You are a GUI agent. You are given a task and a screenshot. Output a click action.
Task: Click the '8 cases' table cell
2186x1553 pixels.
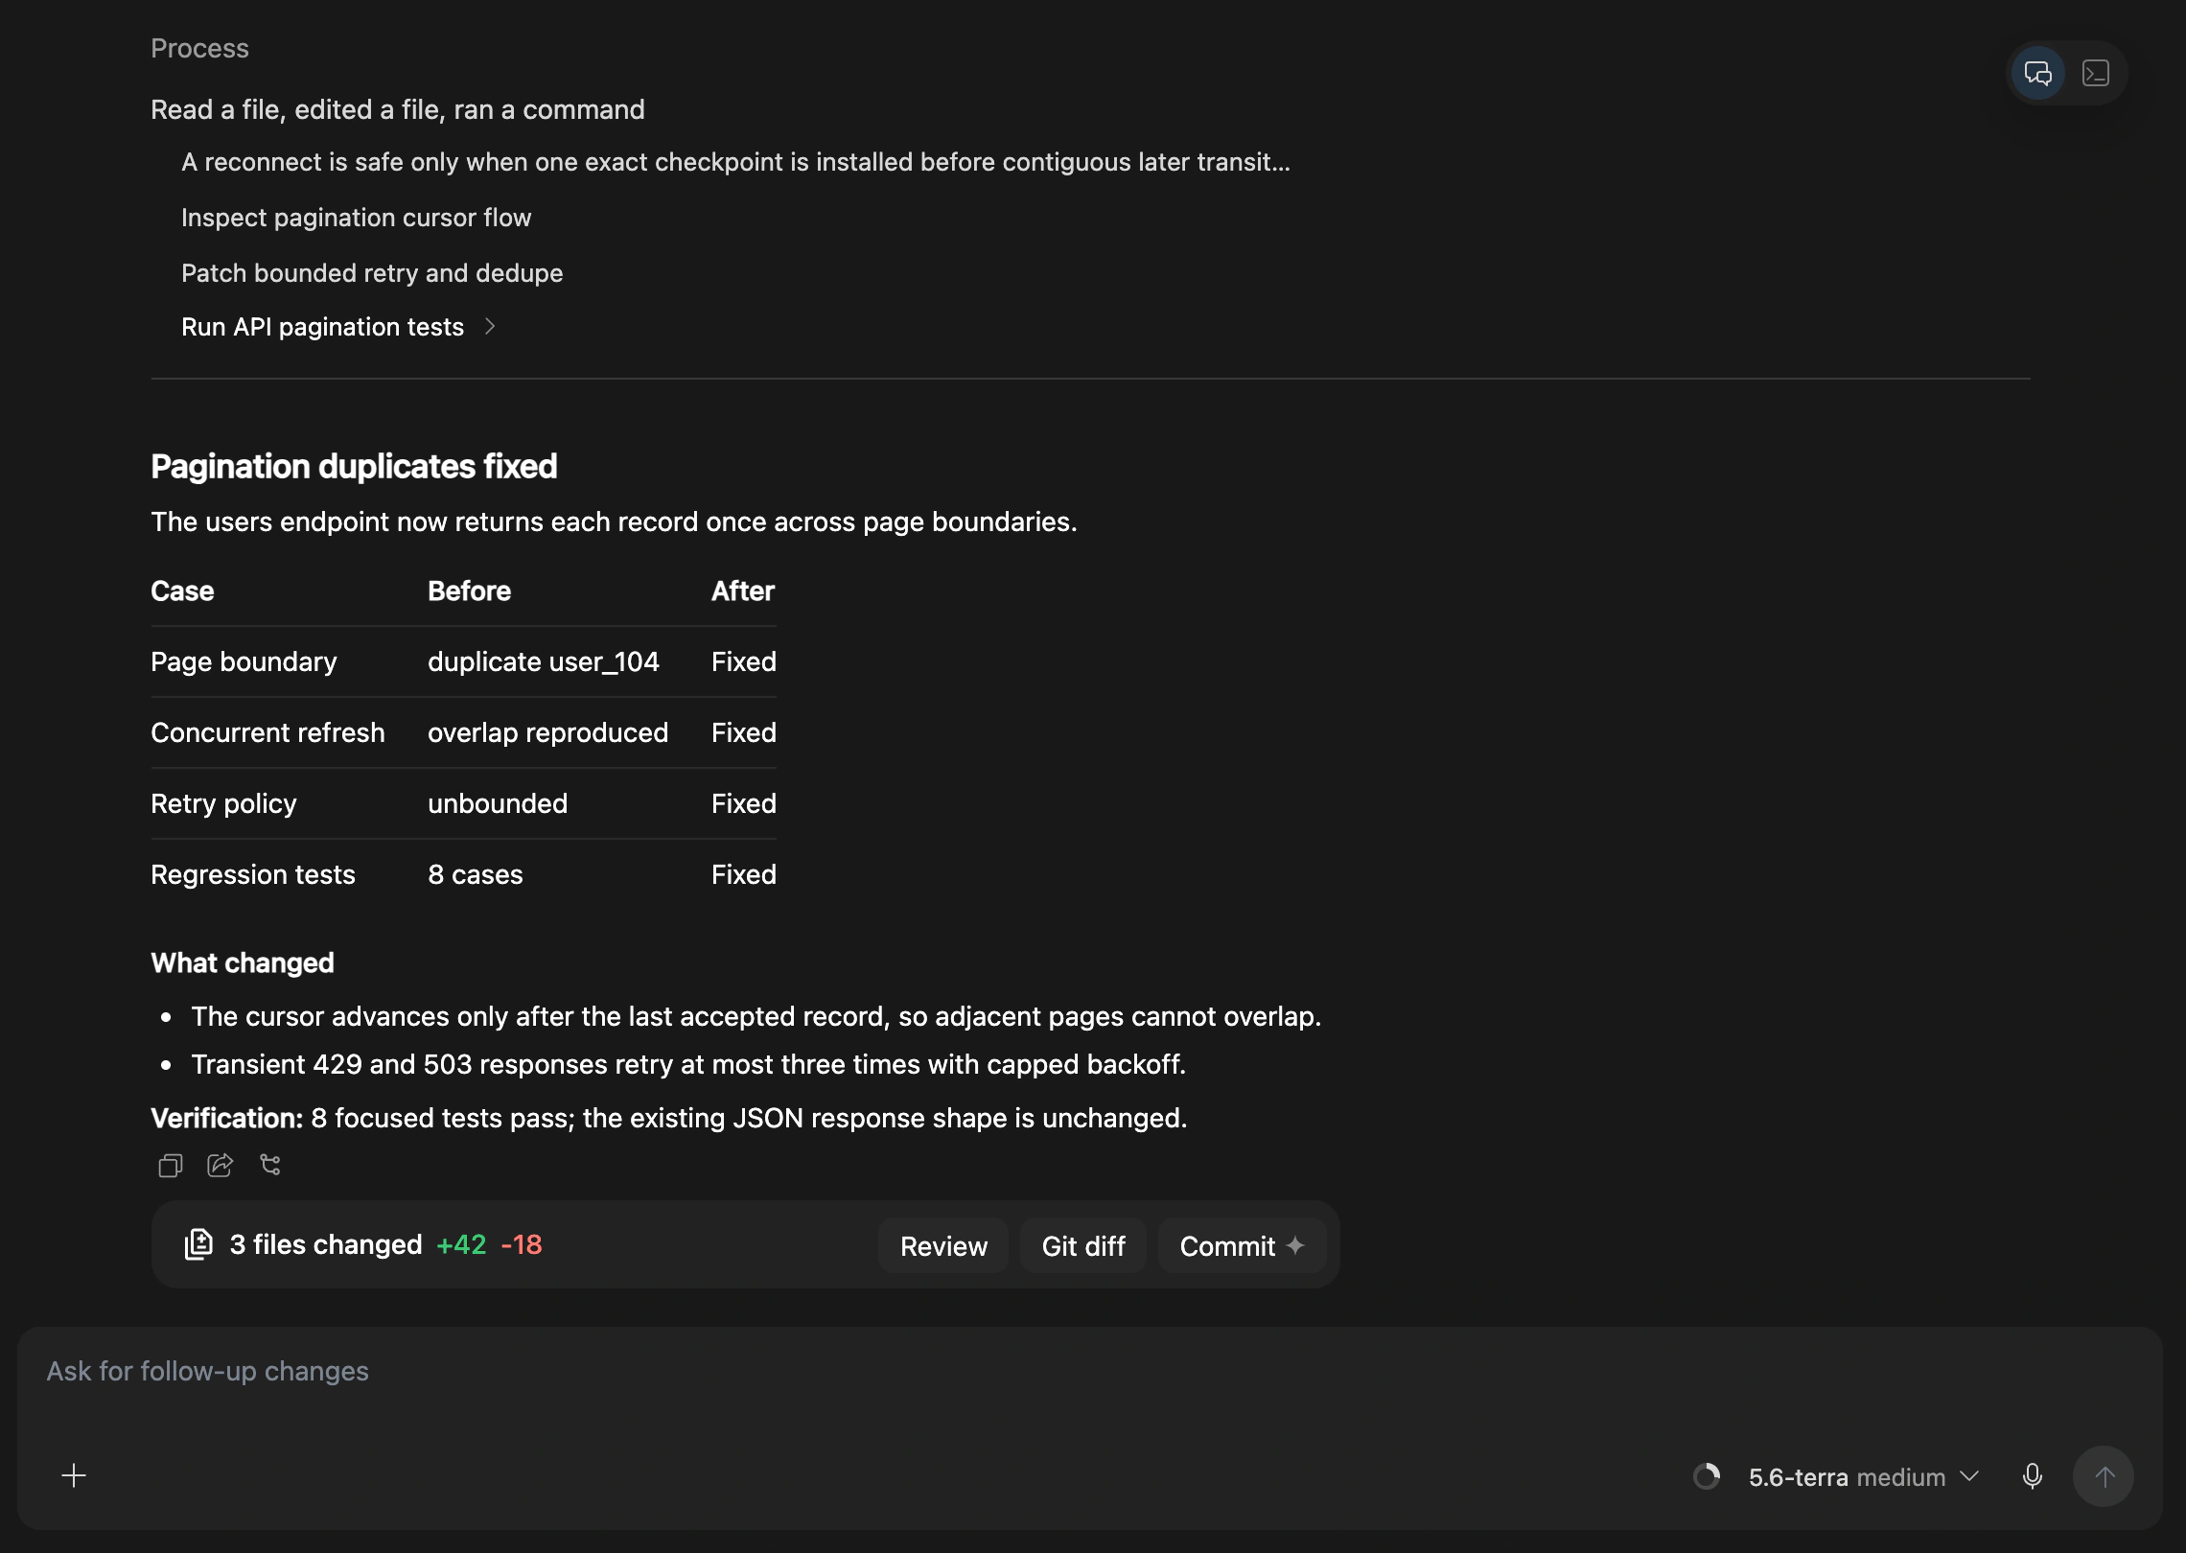point(476,874)
